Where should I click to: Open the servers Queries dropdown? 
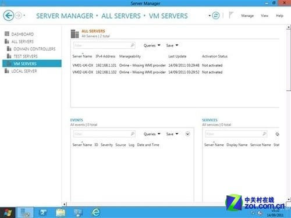pos(152,45)
